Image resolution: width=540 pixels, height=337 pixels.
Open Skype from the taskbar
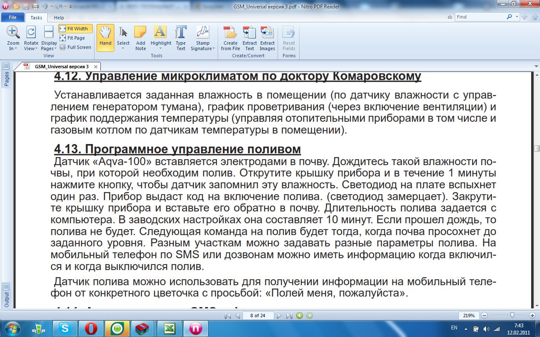[x=65, y=328]
